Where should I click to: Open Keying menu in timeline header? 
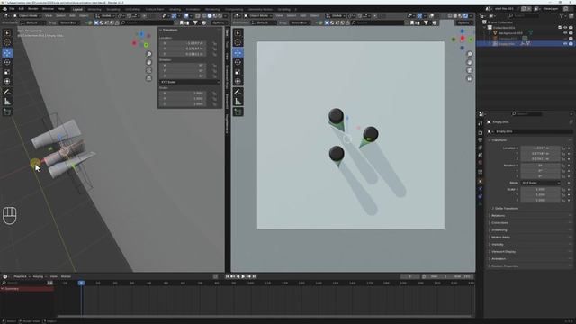(x=39, y=276)
